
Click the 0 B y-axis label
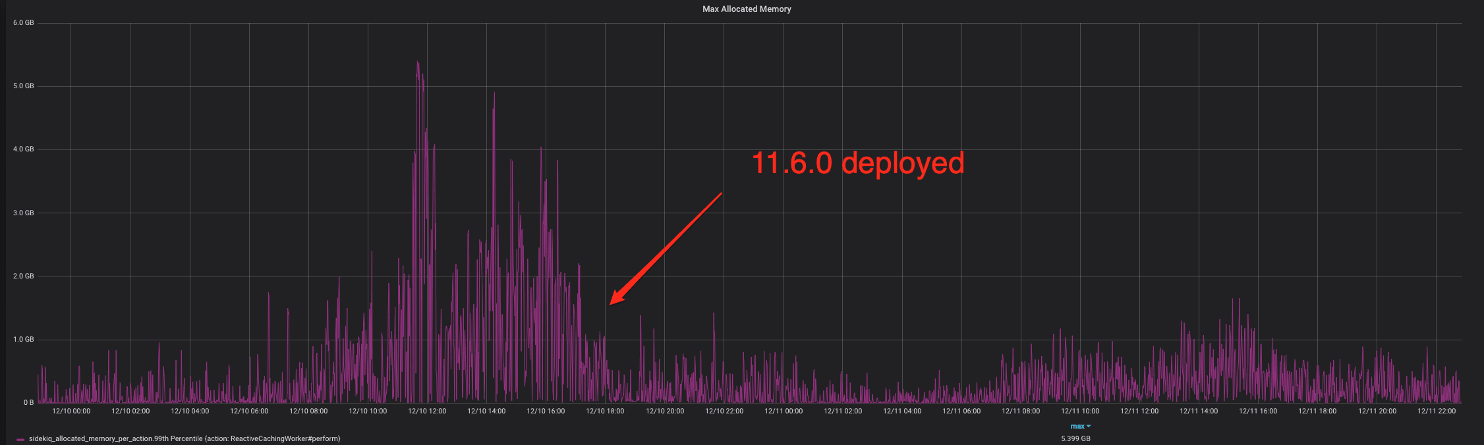pyautogui.click(x=28, y=403)
